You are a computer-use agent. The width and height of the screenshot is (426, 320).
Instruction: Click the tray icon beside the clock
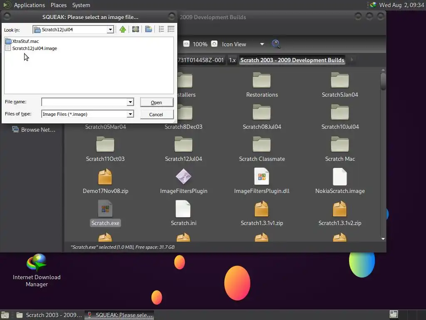click(x=373, y=5)
